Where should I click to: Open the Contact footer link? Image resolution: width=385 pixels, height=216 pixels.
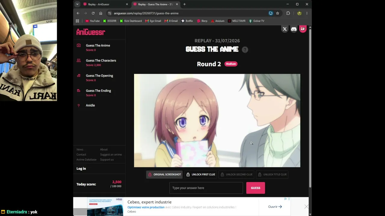click(x=81, y=154)
